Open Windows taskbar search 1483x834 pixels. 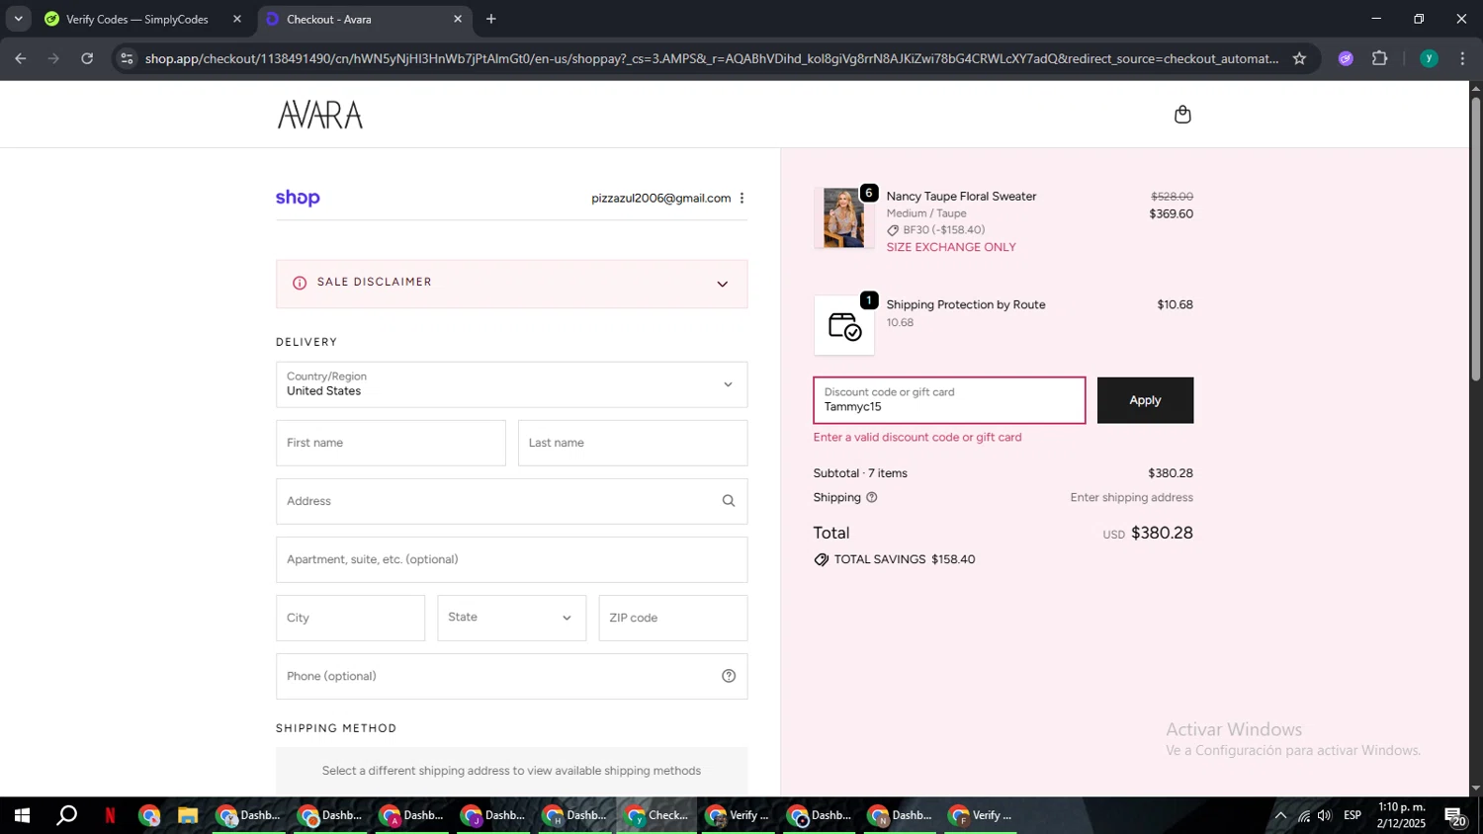pyautogui.click(x=66, y=815)
